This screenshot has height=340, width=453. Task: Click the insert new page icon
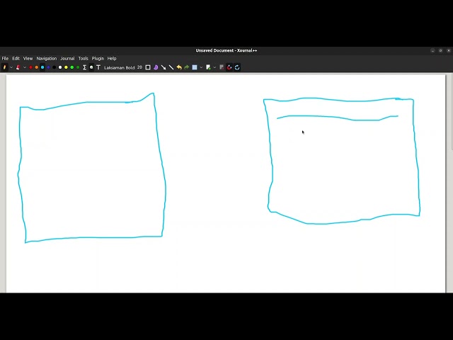click(208, 67)
